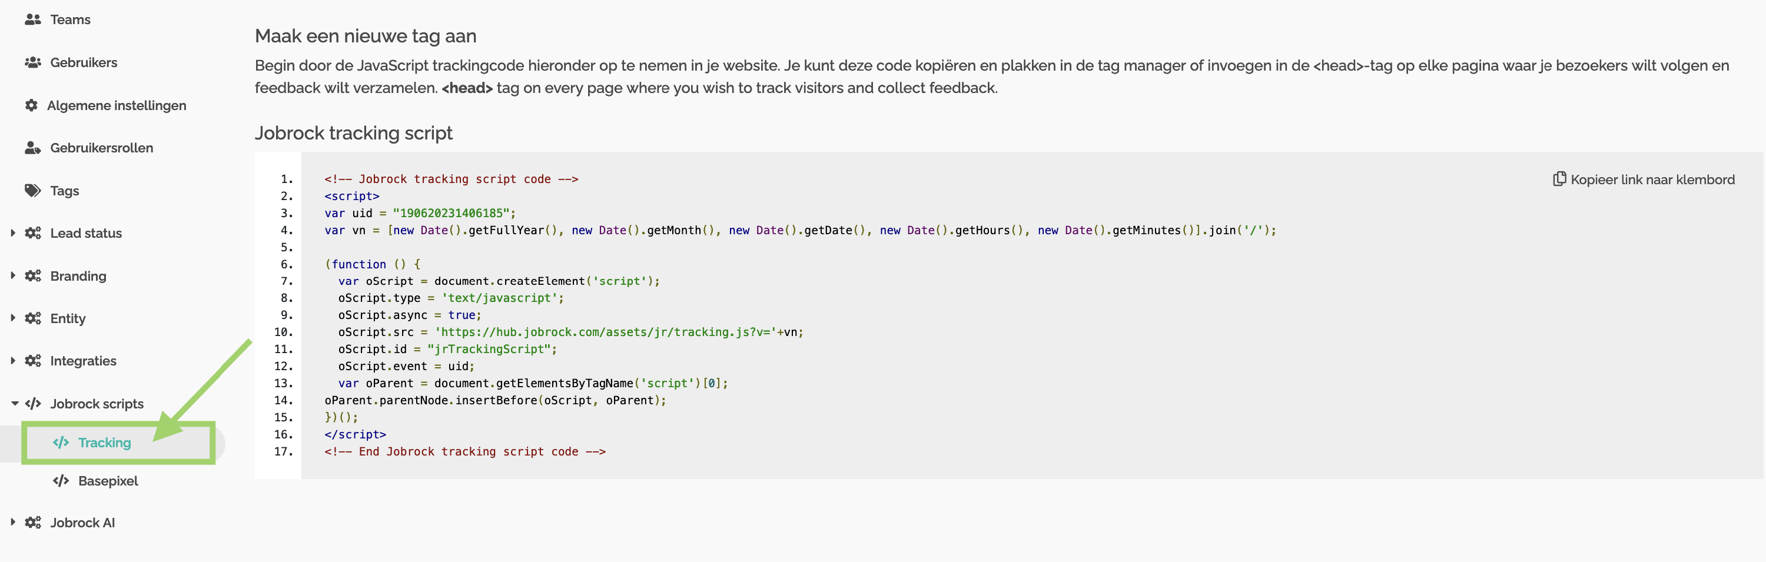This screenshot has width=1766, height=562.
Task: Expand the Branding section arrow
Action: tap(13, 275)
